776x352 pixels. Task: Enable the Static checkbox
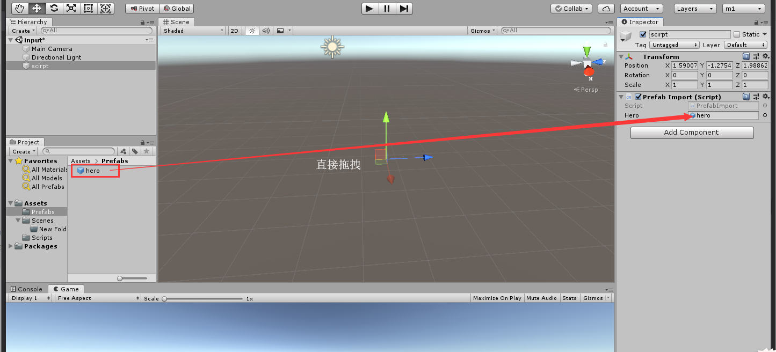(x=737, y=34)
